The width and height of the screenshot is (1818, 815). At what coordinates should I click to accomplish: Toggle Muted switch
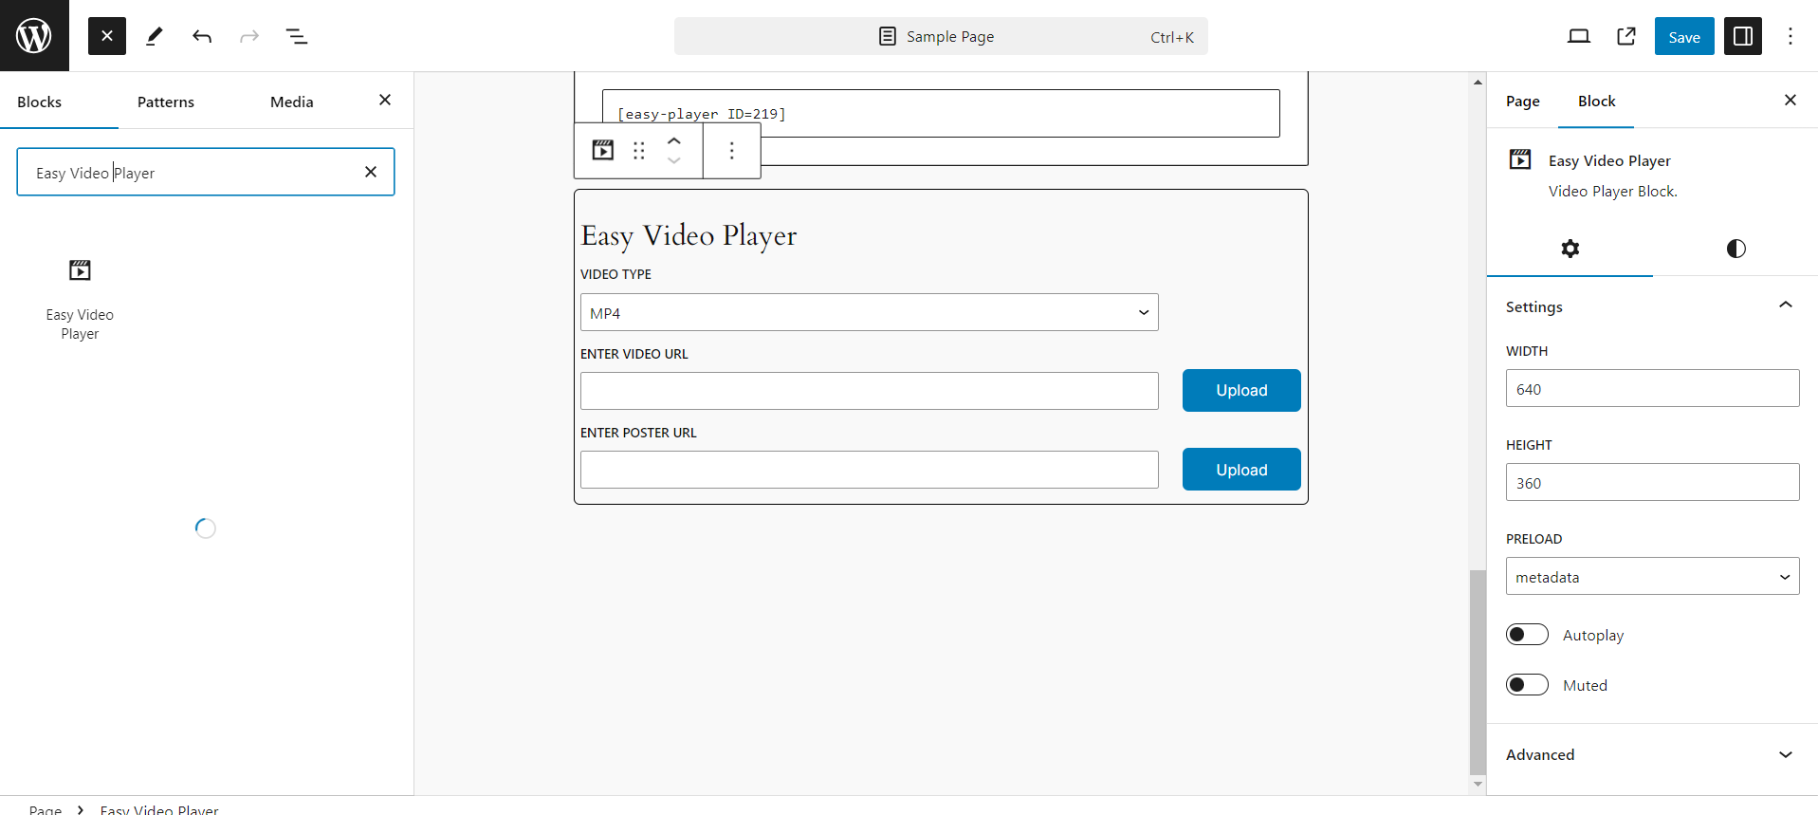[1527, 685]
